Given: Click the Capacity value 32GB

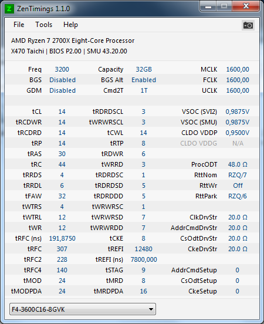Looking at the screenshot, I should click(144, 69).
